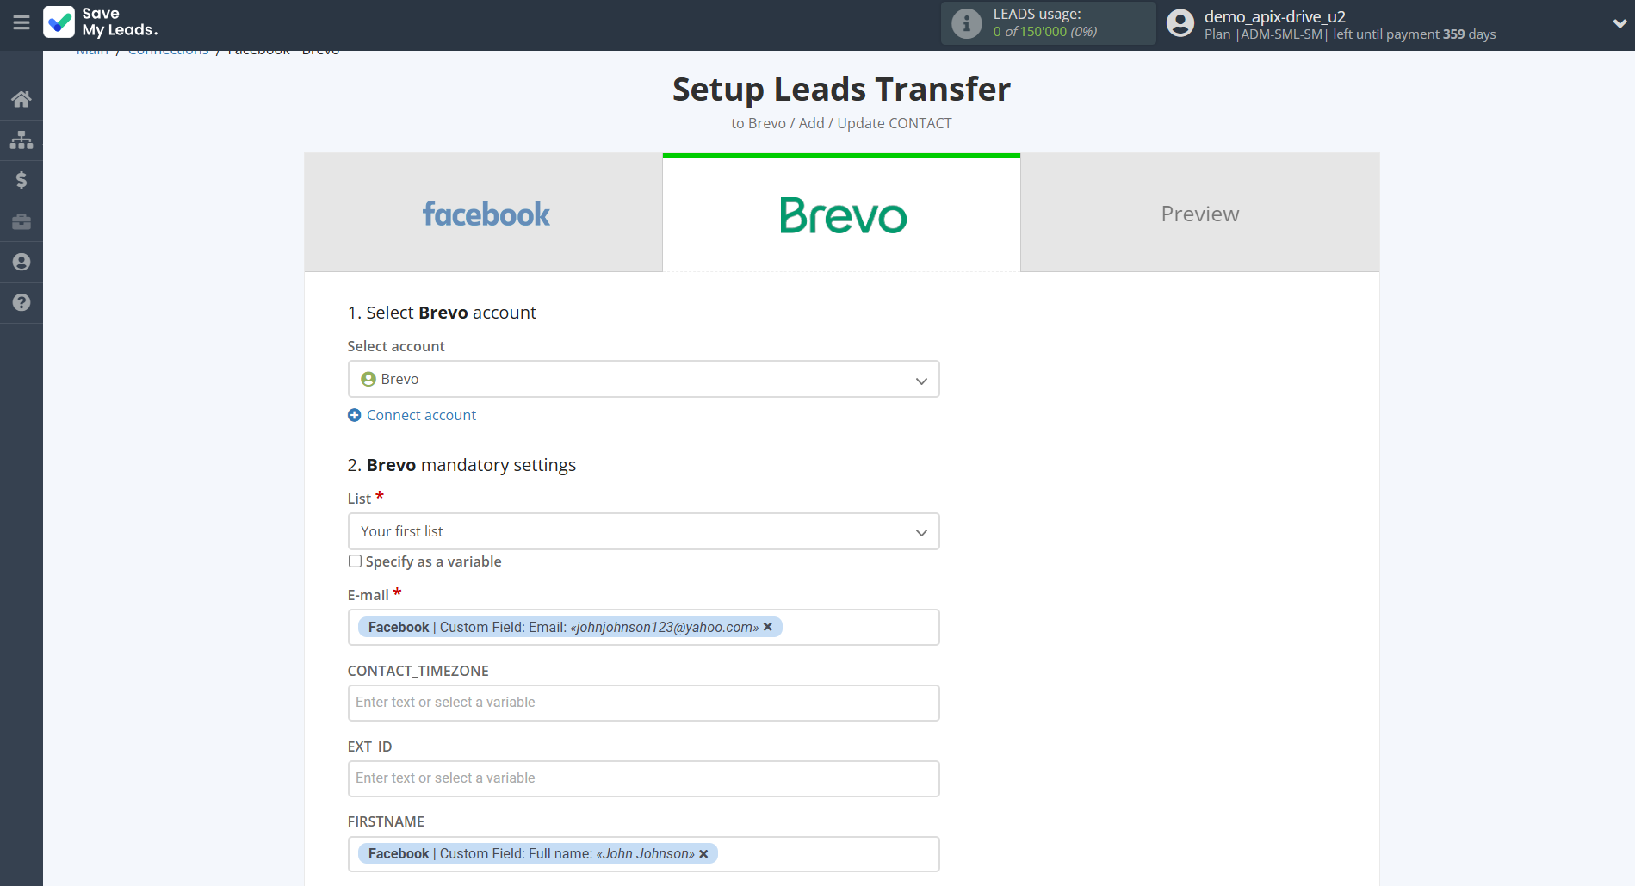
Task: Click the Connect account link
Action: [x=421, y=415]
